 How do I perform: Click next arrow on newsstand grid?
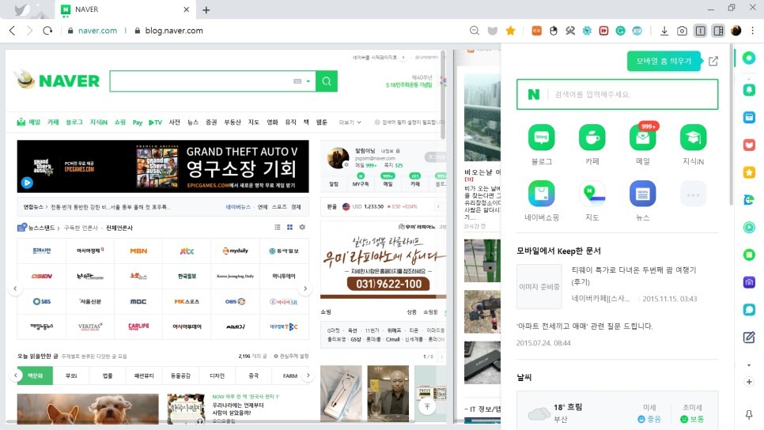[x=305, y=289]
